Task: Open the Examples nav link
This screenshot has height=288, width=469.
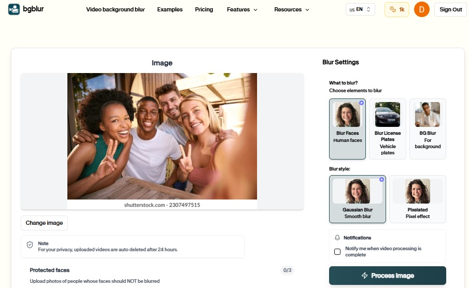Action: (170, 9)
